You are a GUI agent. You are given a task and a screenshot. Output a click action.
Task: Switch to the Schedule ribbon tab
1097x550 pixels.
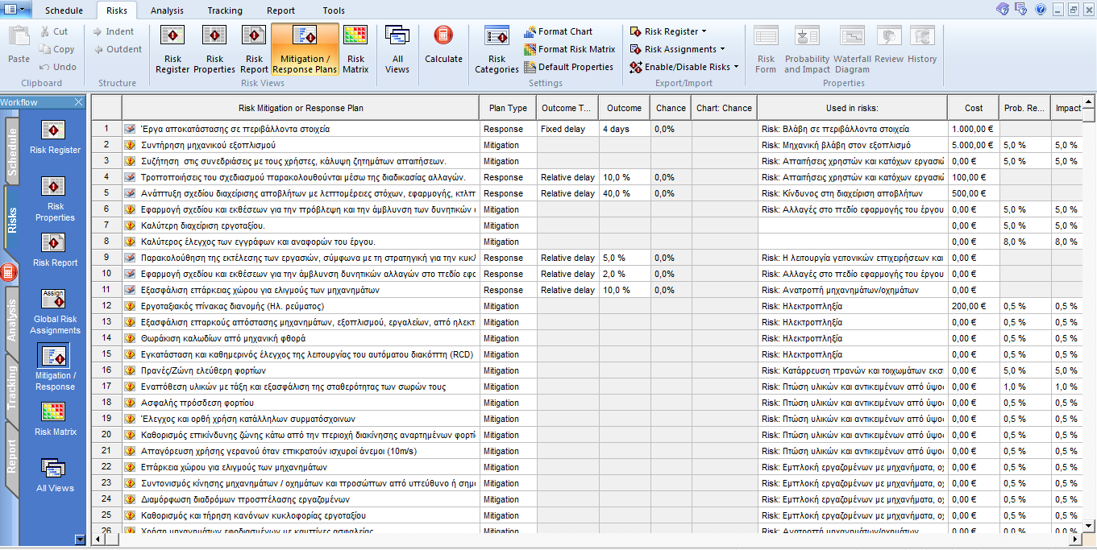point(64,10)
